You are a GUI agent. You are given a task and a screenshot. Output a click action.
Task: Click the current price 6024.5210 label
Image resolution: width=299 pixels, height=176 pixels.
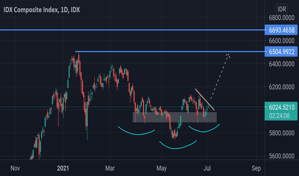pyautogui.click(x=282, y=107)
